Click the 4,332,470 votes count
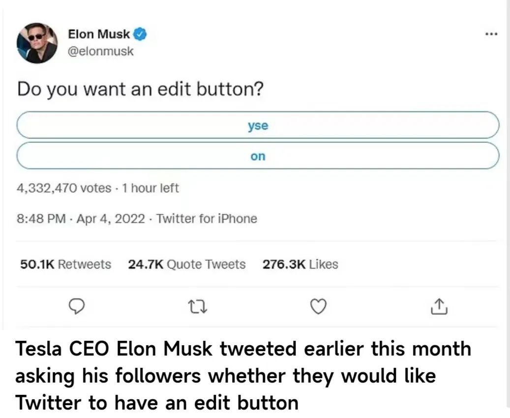Image resolution: width=510 pixels, height=418 pixels. pyautogui.click(x=64, y=188)
